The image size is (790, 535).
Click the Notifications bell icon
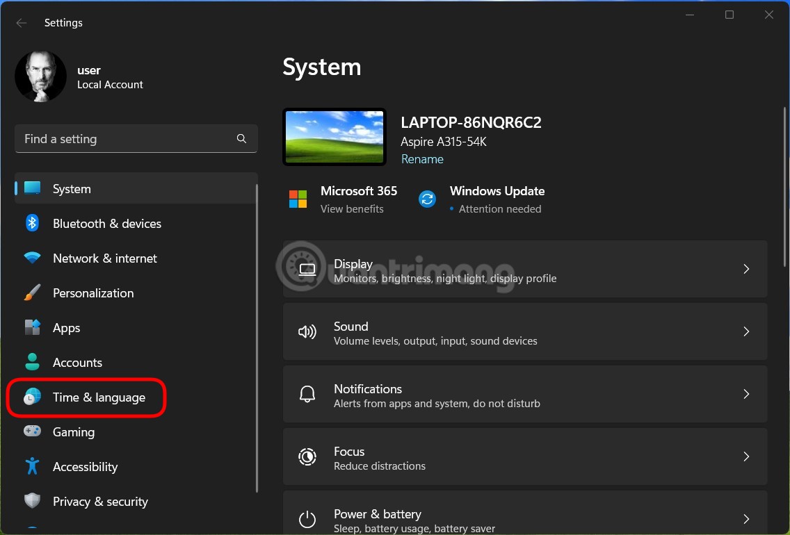[307, 394]
